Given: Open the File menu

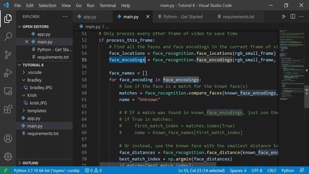Looking at the screenshot, I should click(17, 5).
